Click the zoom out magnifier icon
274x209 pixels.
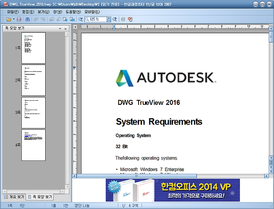point(81,19)
